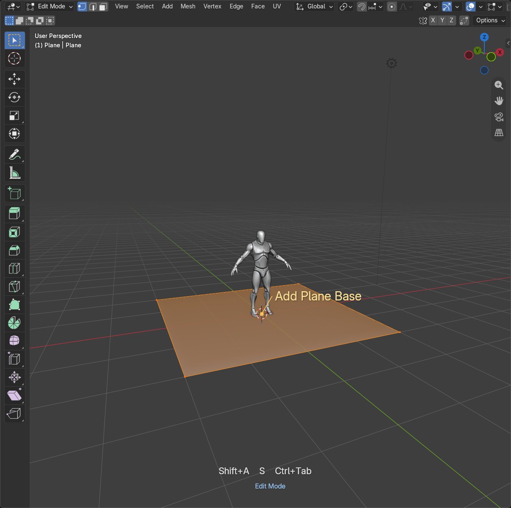
Task: Pick the Smooth vertices tool
Action: (14, 341)
